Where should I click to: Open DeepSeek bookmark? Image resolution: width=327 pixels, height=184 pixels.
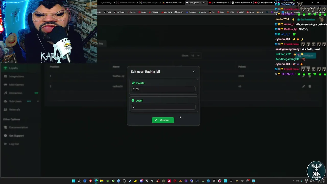coord(191,12)
